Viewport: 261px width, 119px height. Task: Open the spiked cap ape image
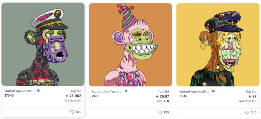tap(218, 45)
